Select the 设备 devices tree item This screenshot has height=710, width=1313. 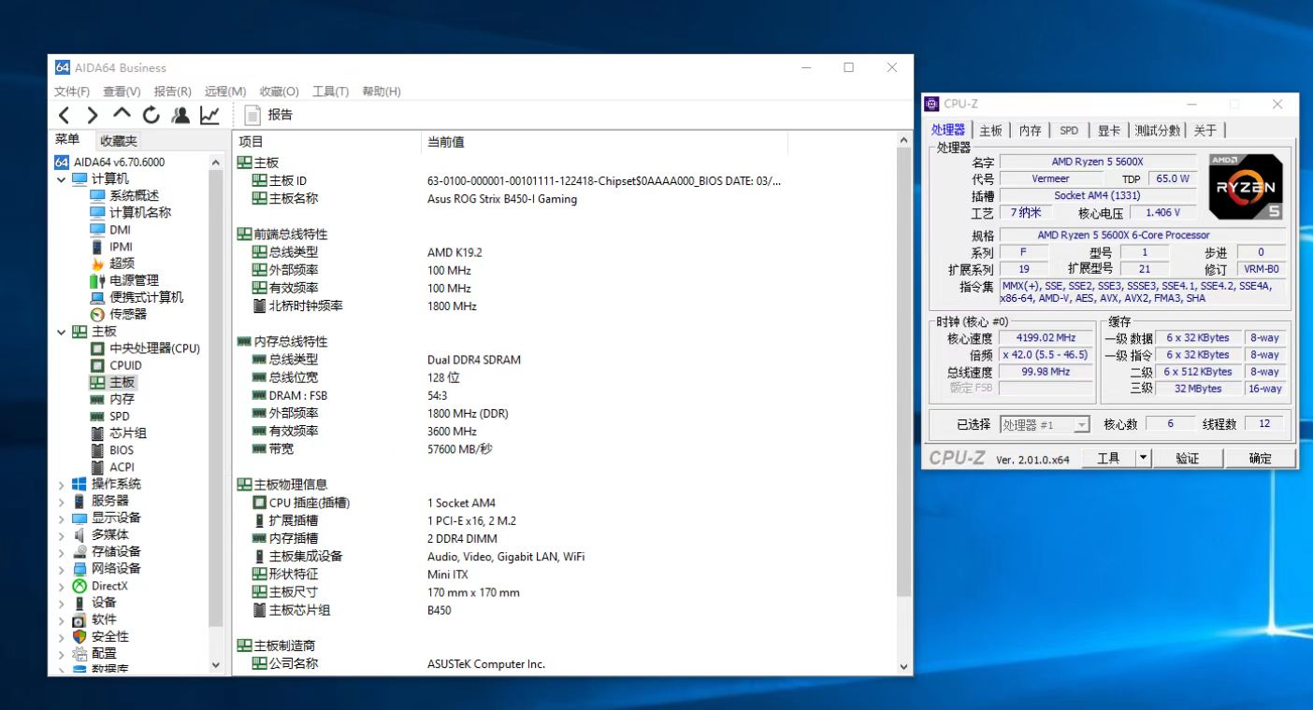[103, 603]
